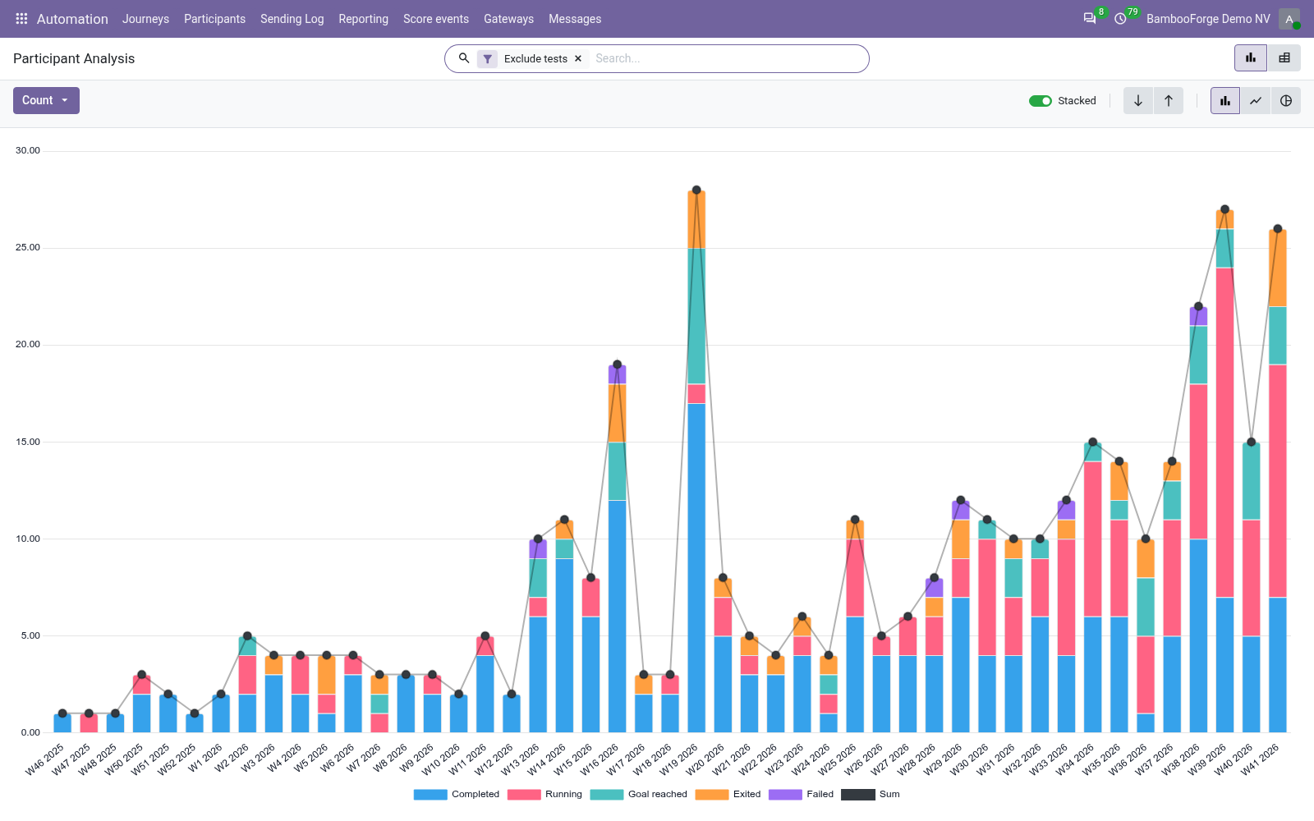The width and height of the screenshot is (1314, 821).
Task: Click the W41 2026 sum data point
Action: (1277, 229)
